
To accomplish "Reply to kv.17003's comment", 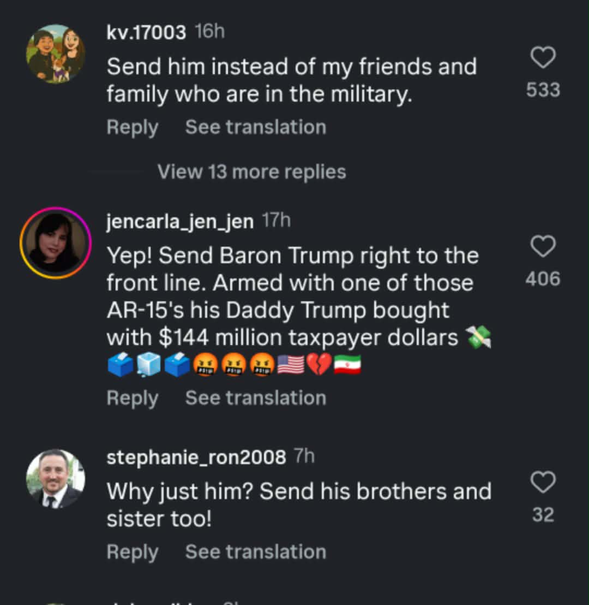I will [x=132, y=127].
